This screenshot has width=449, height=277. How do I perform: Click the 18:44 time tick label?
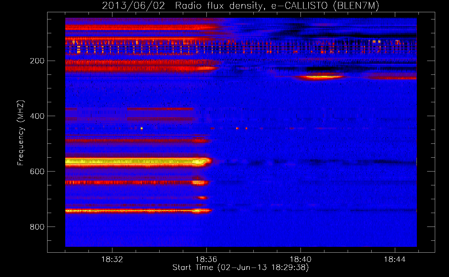point(395,260)
